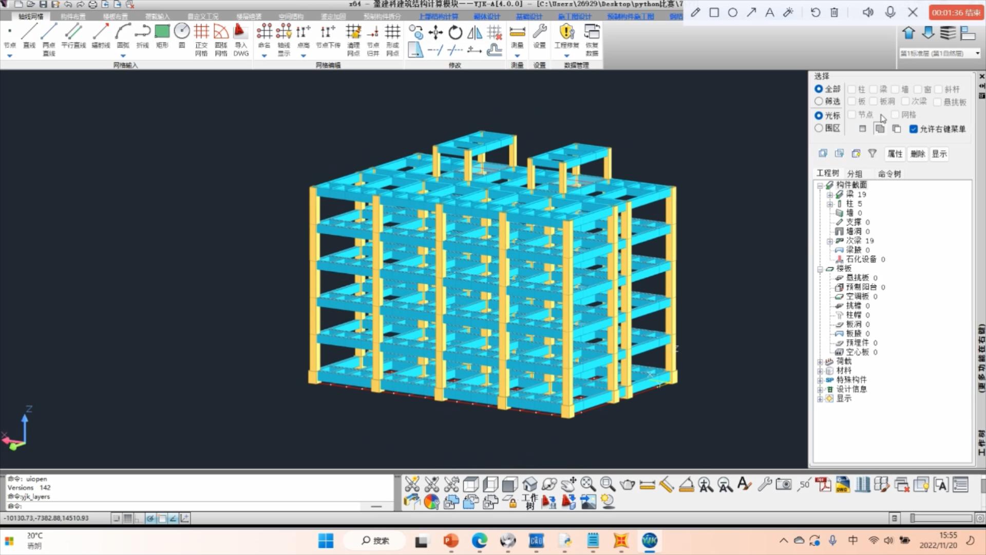Open the standard floor selector dropdown

(977, 53)
